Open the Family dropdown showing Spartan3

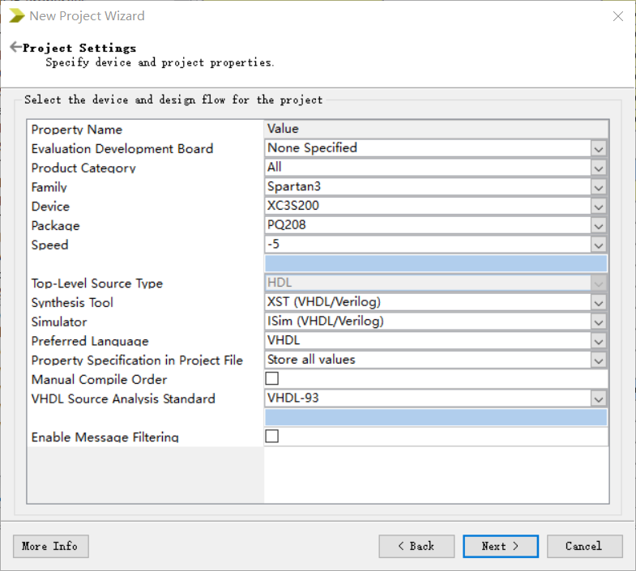598,187
